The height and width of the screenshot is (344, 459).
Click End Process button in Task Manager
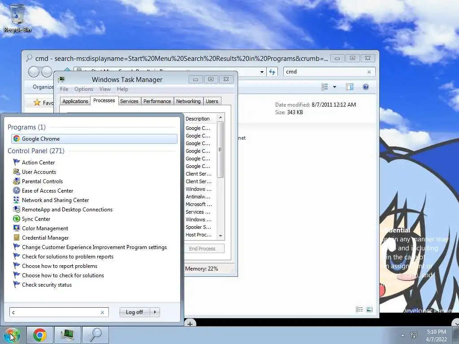(x=204, y=248)
